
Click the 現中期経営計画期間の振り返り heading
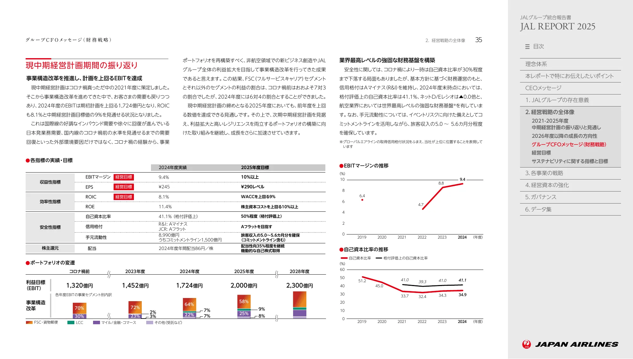pyautogui.click(x=82, y=65)
